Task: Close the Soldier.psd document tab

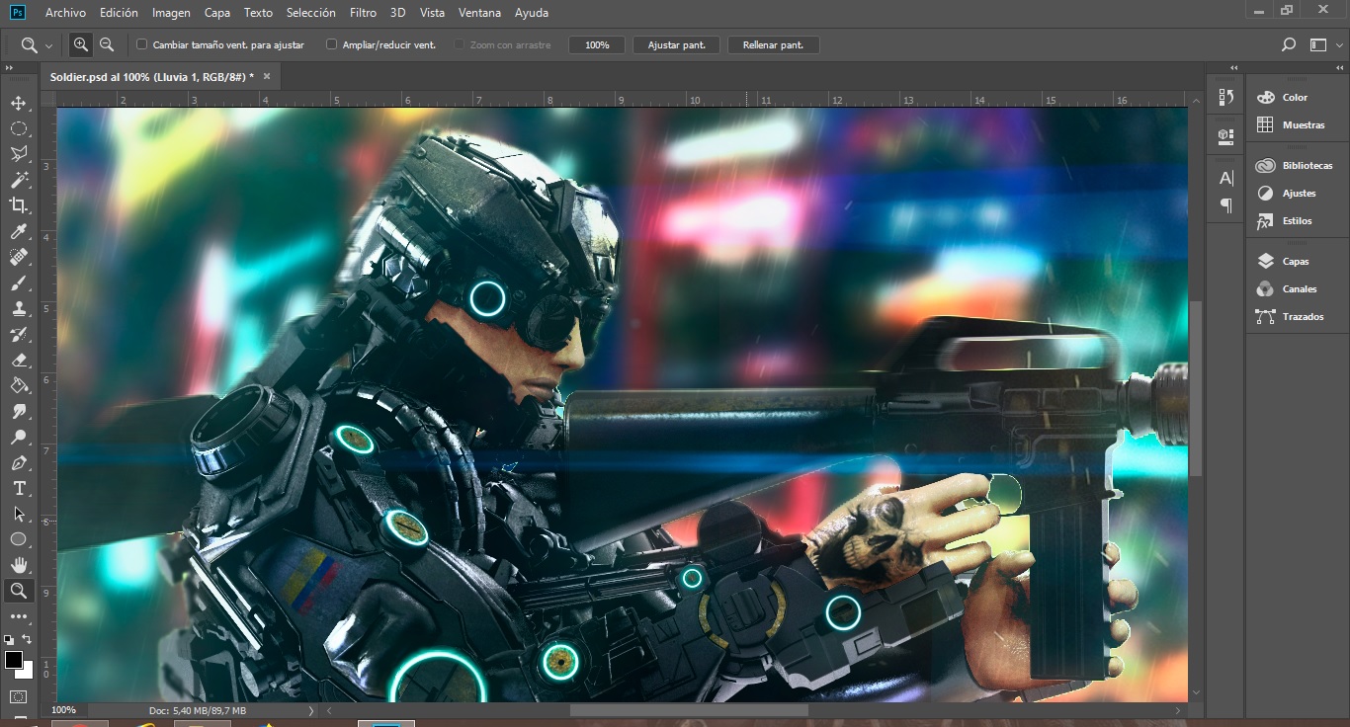Action: [x=266, y=75]
